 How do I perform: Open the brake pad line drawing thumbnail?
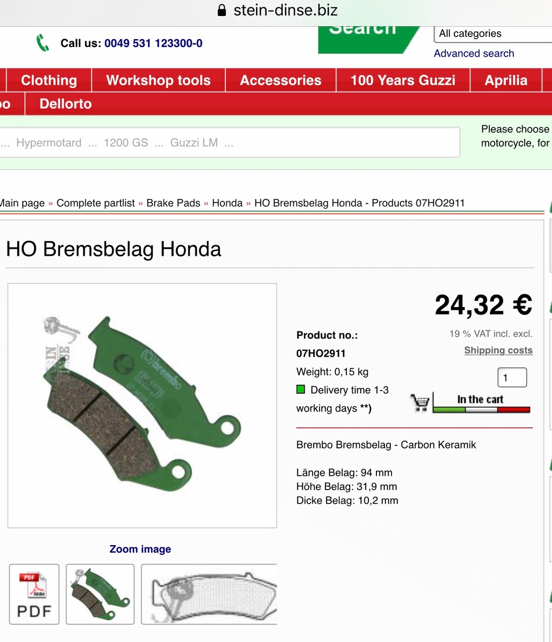(209, 594)
